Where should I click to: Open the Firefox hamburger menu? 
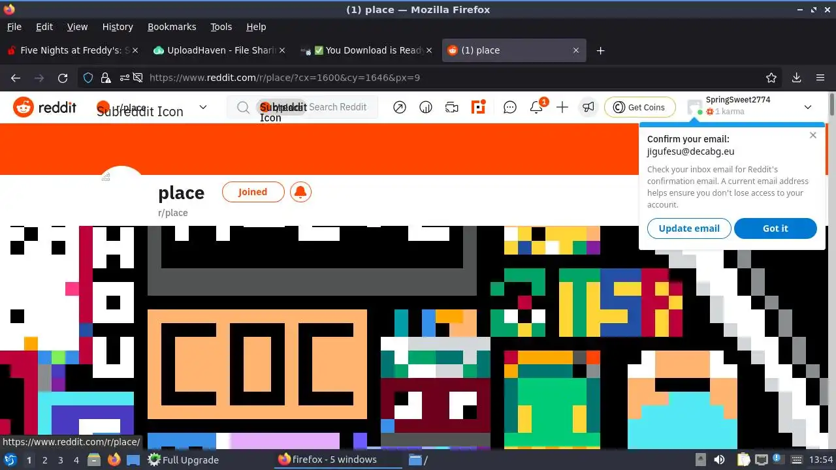point(820,78)
